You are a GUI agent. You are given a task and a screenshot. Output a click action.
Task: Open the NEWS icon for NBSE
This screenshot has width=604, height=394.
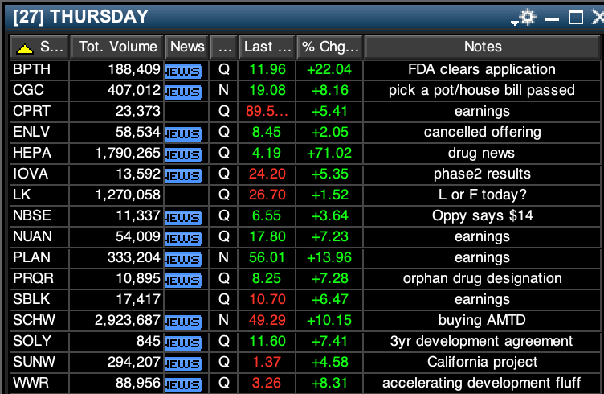pos(184,217)
